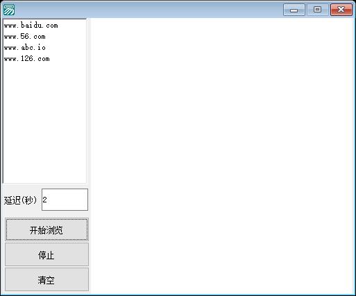Screen dimensions: 356x296
Task: Maximize the window
Action: [317, 10]
